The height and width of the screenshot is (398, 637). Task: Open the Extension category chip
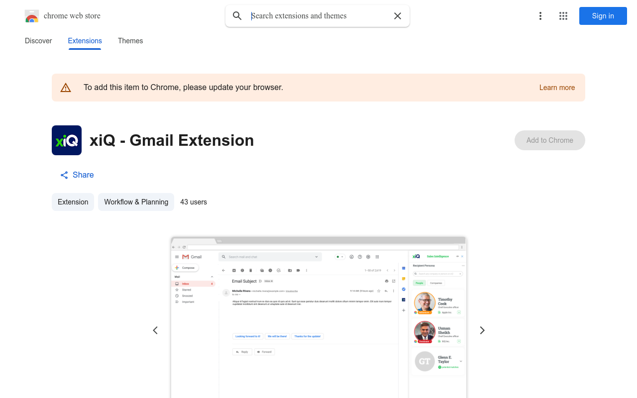click(x=73, y=202)
